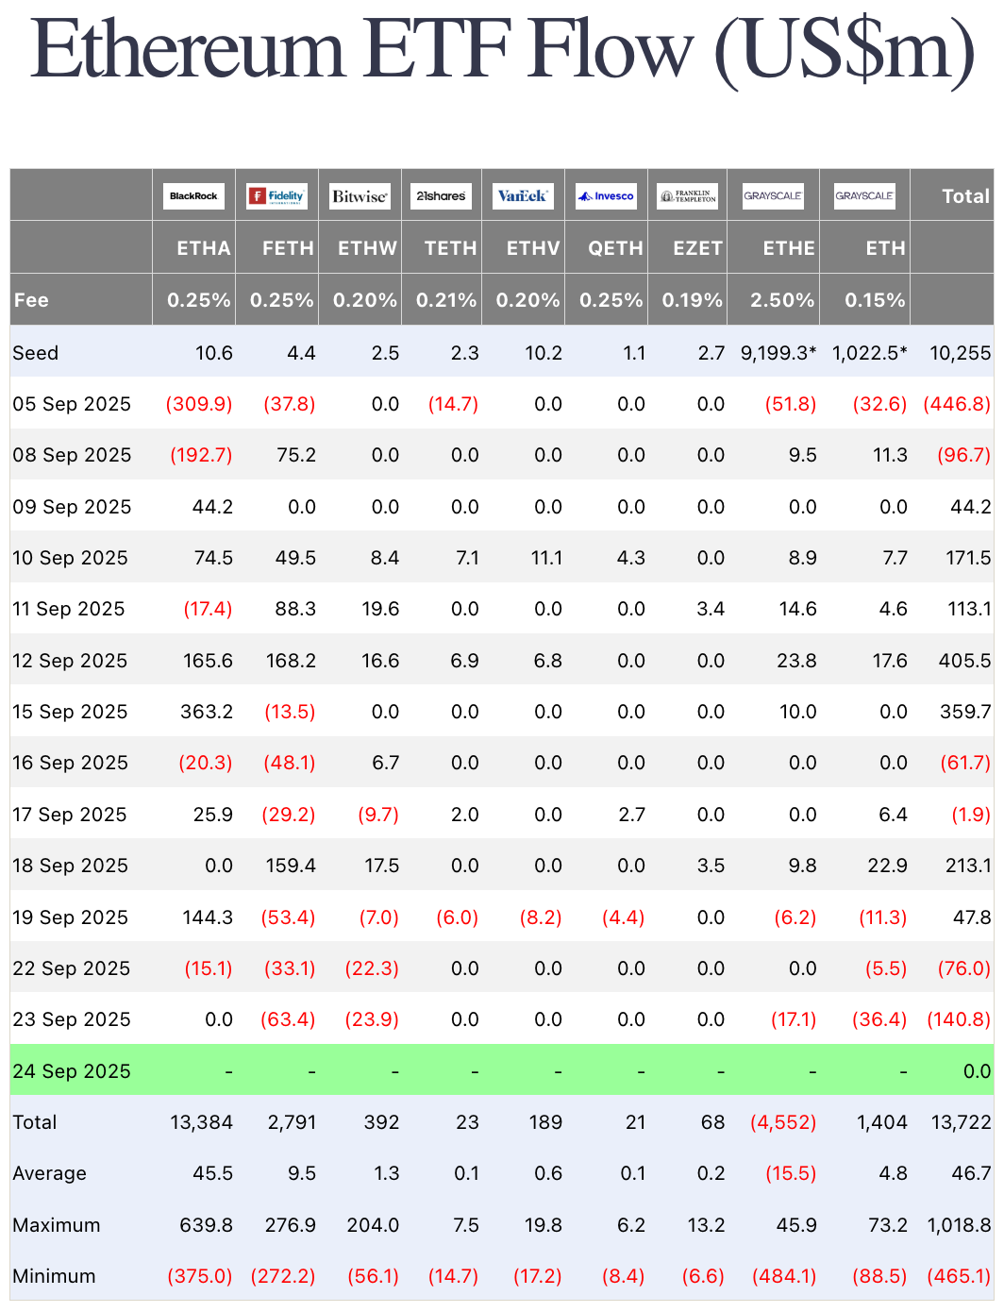
Task: Select the 19 Sep 2025 row date
Action: click(x=70, y=917)
